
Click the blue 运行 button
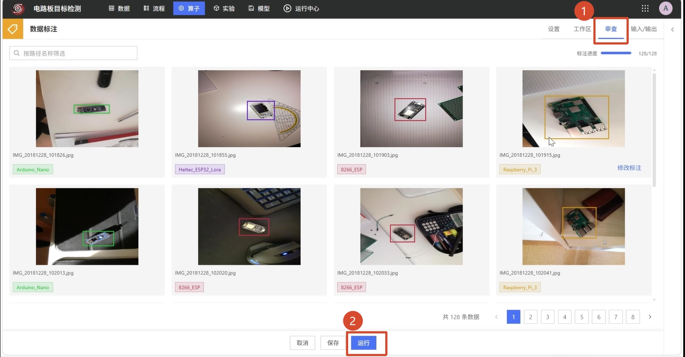pyautogui.click(x=363, y=343)
